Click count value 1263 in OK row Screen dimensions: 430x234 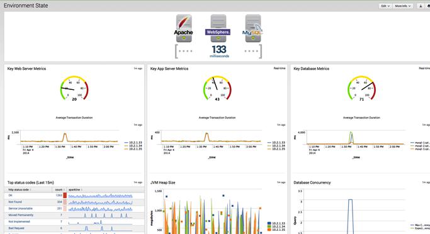pos(59,196)
